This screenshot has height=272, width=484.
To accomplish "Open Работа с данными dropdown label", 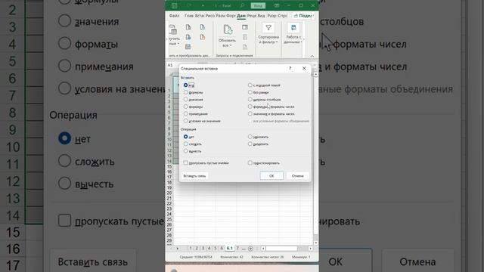I will click(x=293, y=39).
